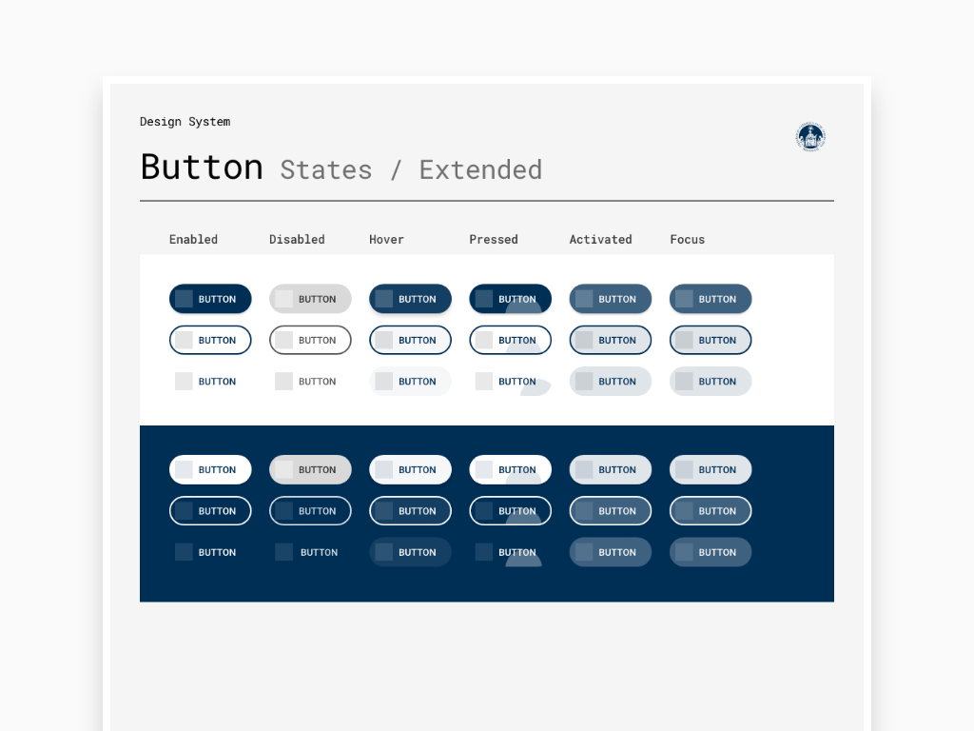Click Focus white filled button on dark panel
This screenshot has height=731, width=974.
coord(711,469)
